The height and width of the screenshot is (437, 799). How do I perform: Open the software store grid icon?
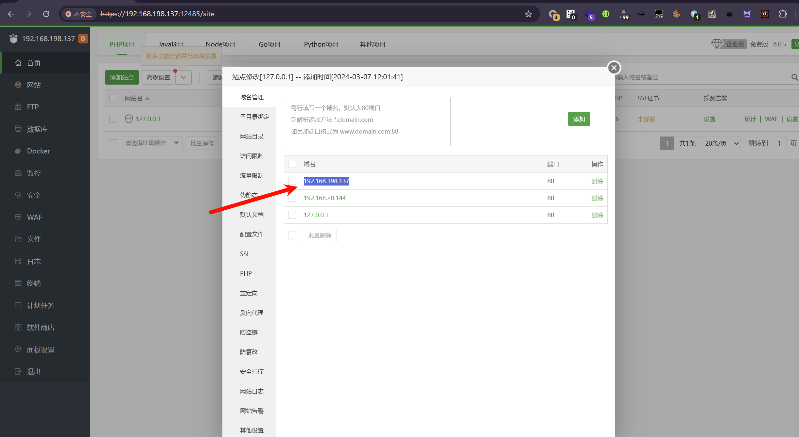18,327
